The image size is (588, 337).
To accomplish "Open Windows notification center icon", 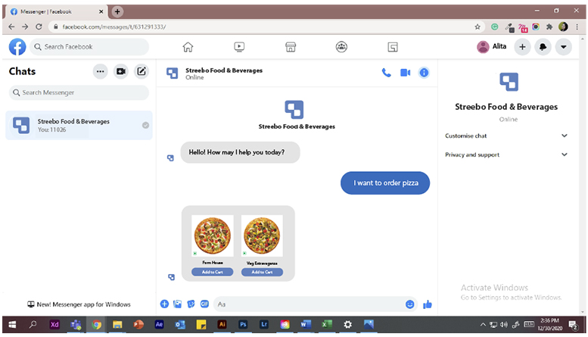I will coord(573,325).
